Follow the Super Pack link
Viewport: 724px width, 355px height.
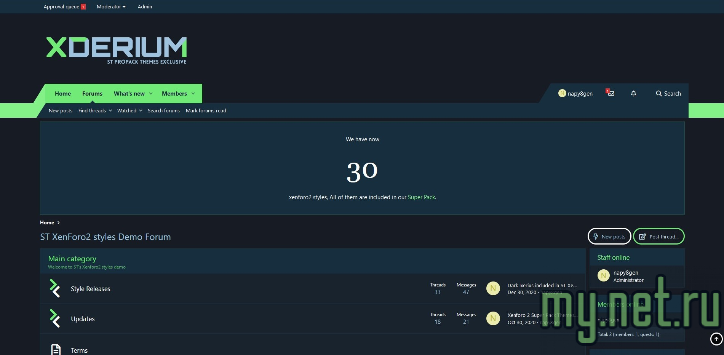tap(421, 197)
